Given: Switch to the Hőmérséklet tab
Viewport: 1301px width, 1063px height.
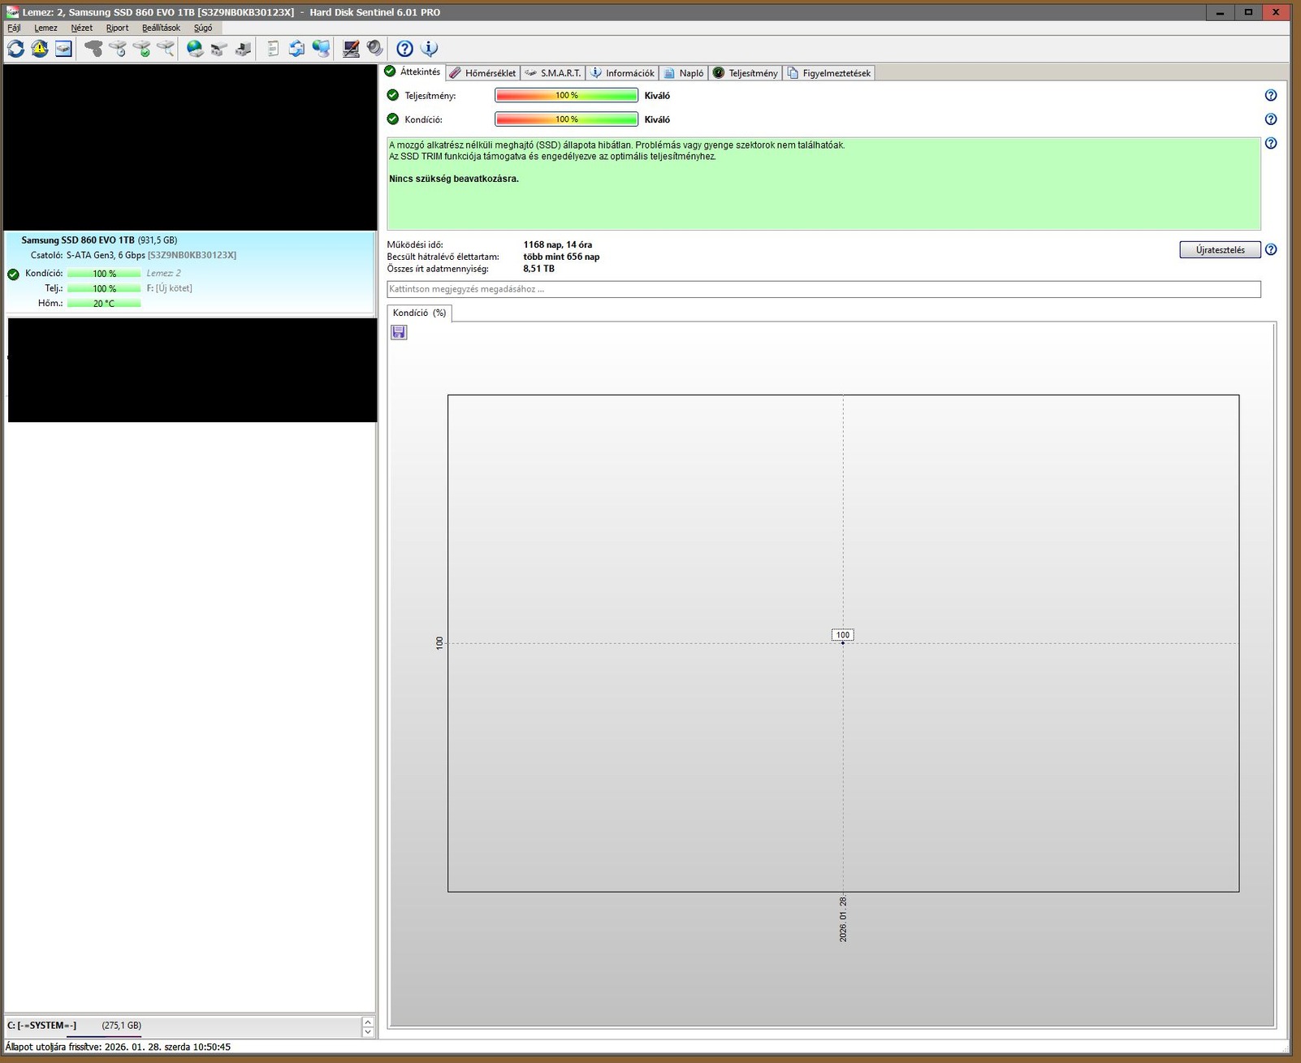Looking at the screenshot, I should 483,73.
